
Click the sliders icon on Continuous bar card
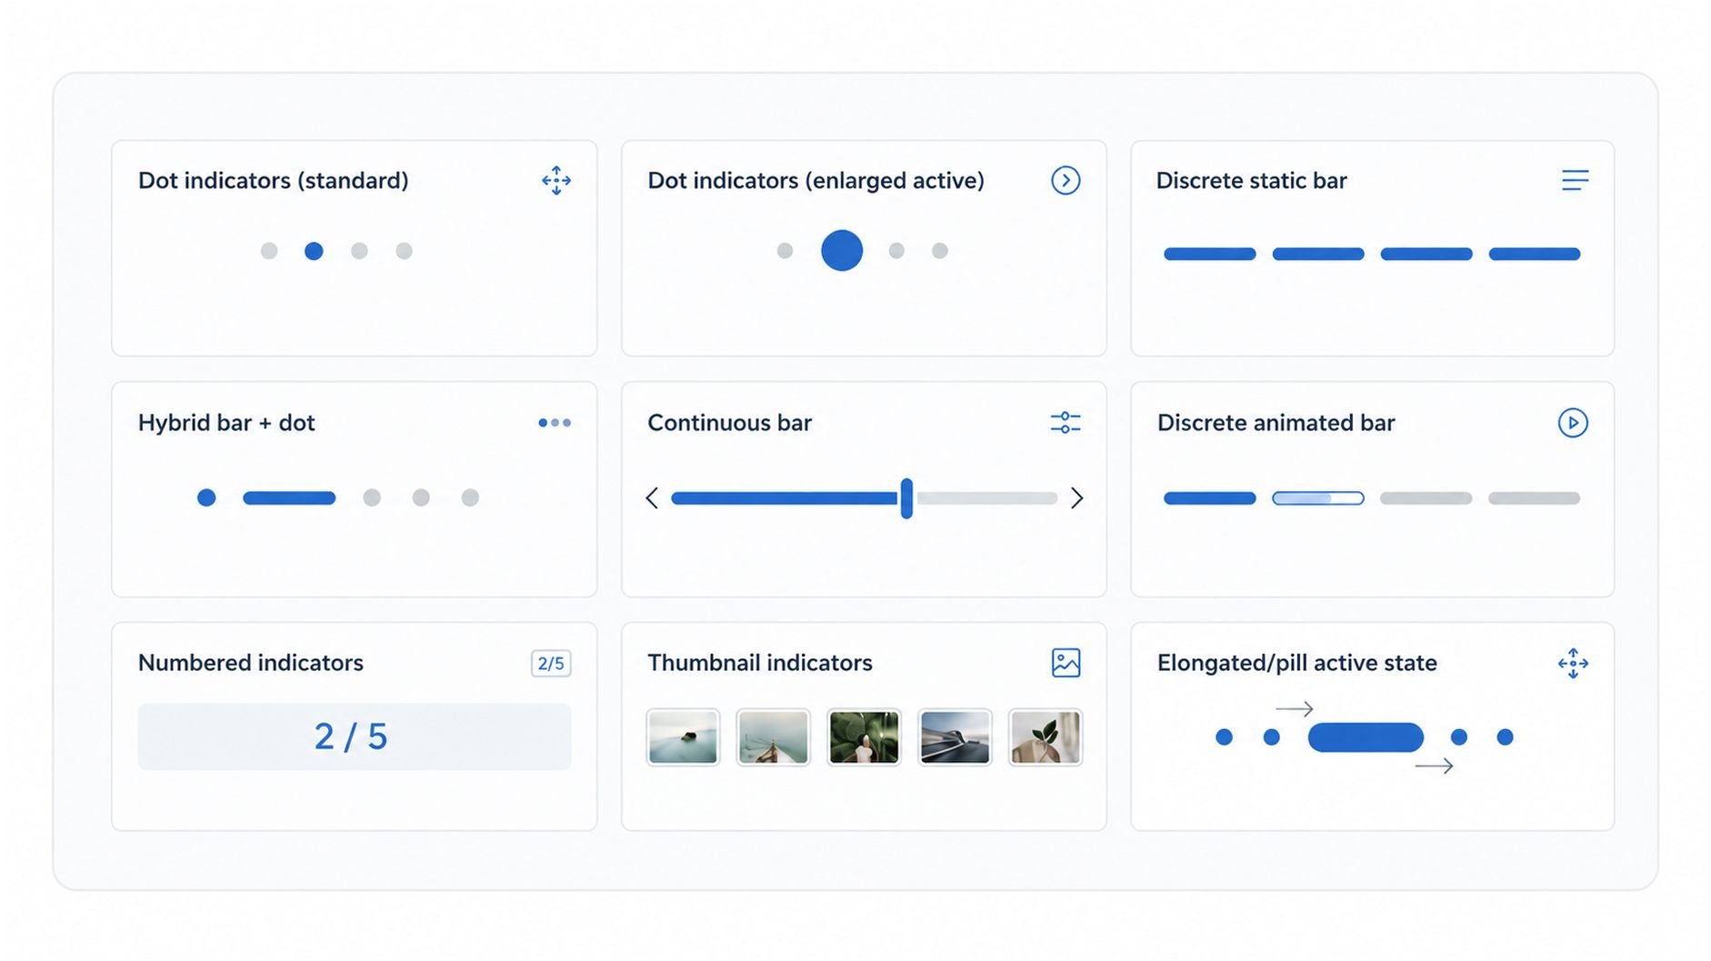pos(1066,423)
